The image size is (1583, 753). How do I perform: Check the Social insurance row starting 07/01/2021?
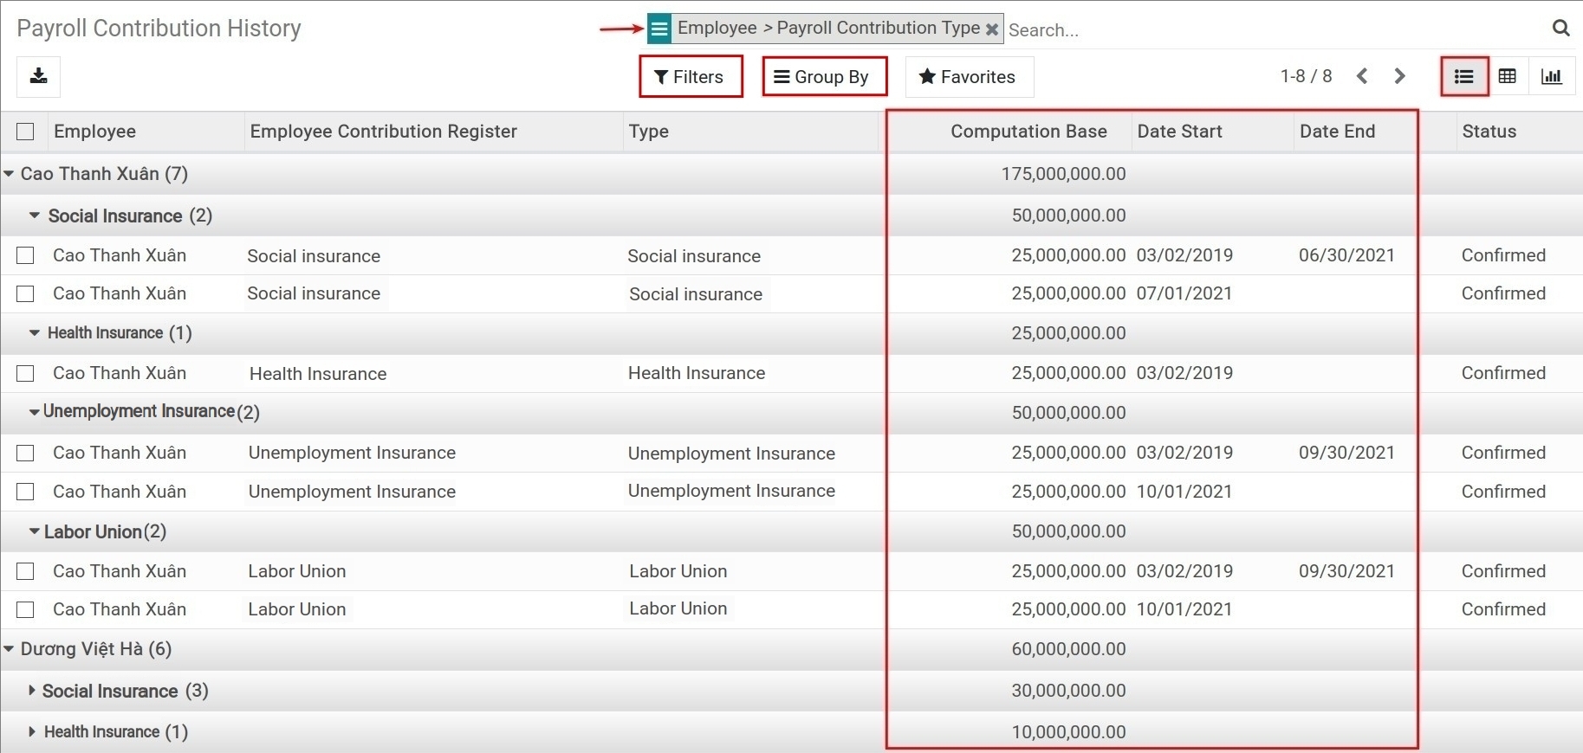click(25, 293)
